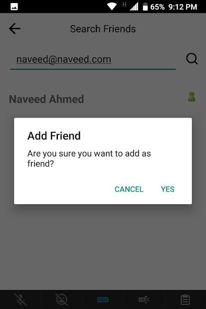Click the magnifier search icon
Screen dimensions: 206x309
192,59
